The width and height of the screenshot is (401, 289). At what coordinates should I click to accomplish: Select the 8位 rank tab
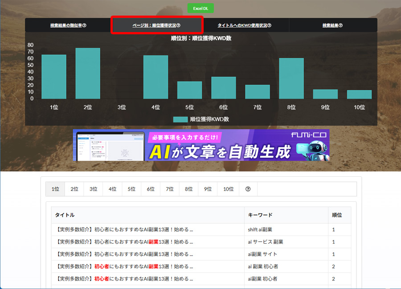188,189
